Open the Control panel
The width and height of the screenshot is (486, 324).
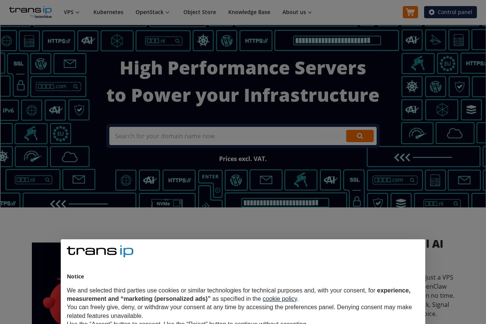pos(450,12)
